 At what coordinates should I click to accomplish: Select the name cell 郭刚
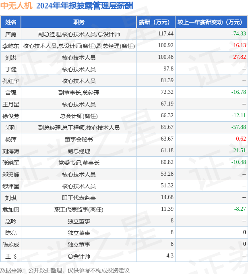10,128
